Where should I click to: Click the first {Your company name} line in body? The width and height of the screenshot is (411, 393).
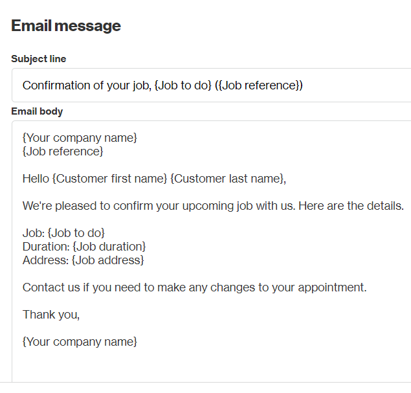[x=80, y=138]
